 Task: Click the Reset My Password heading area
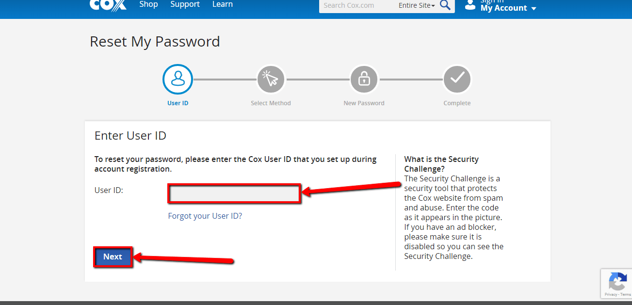click(x=155, y=42)
